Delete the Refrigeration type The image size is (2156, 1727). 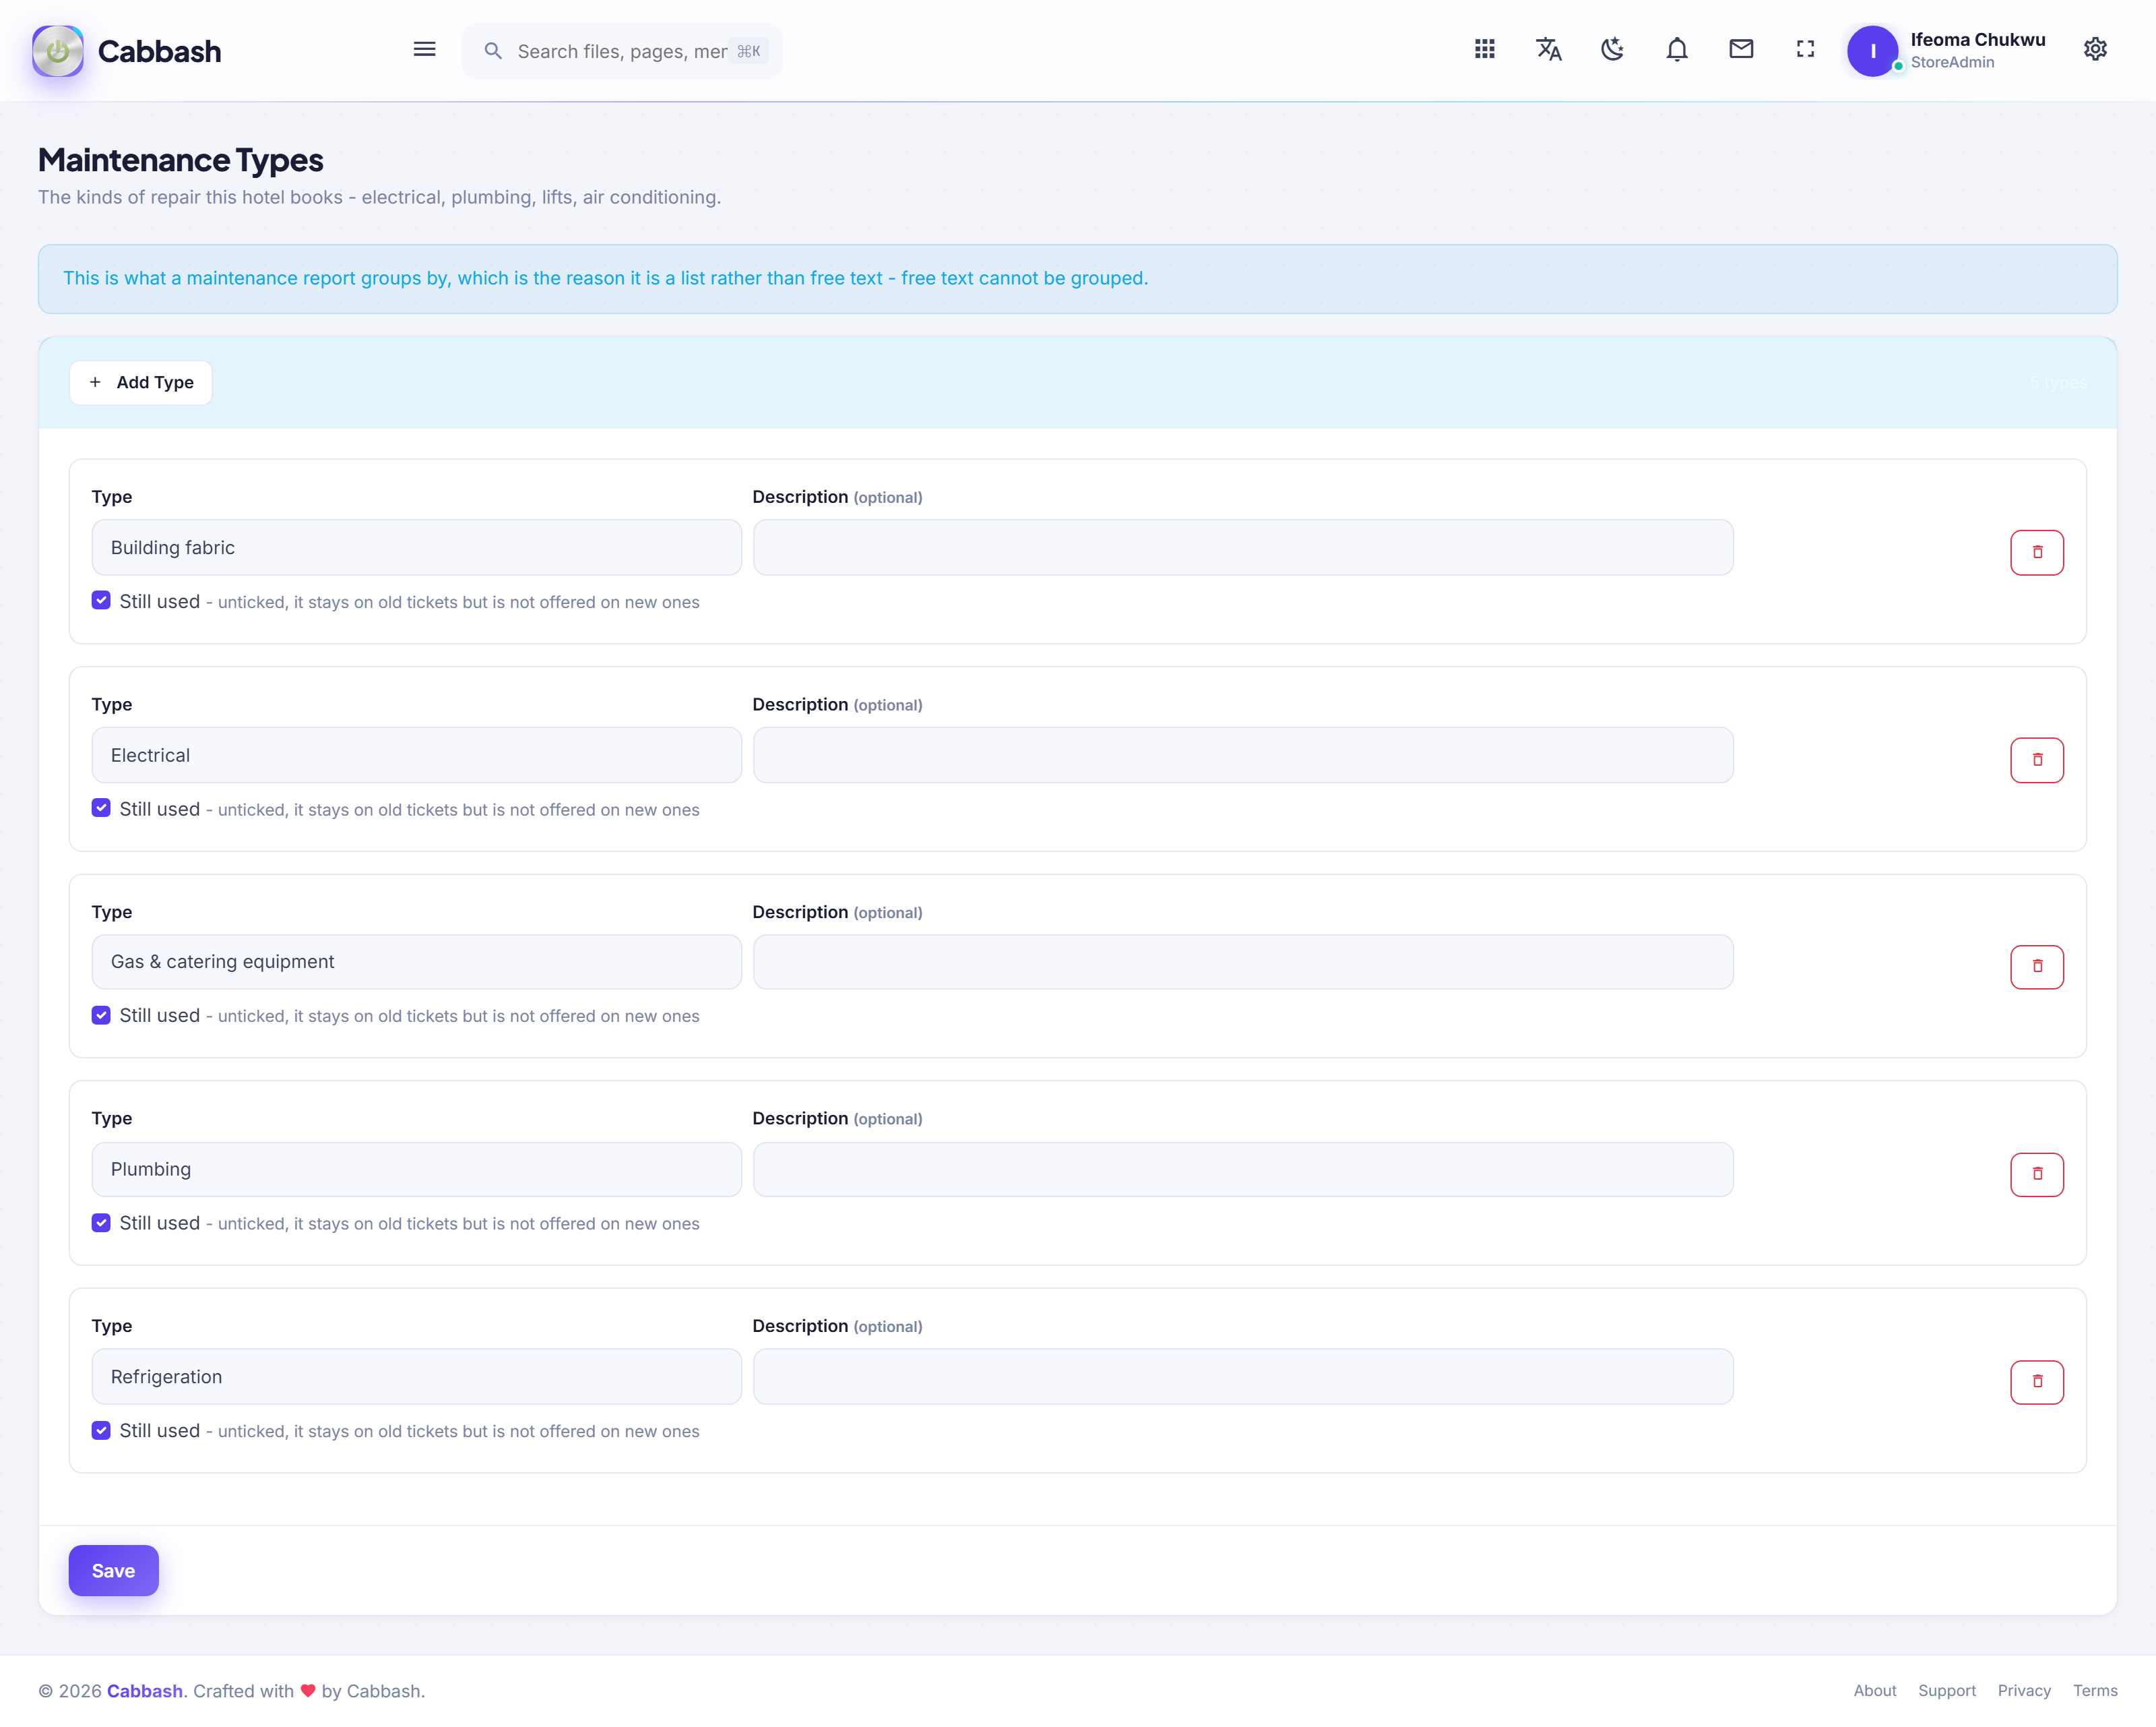click(x=2037, y=1382)
